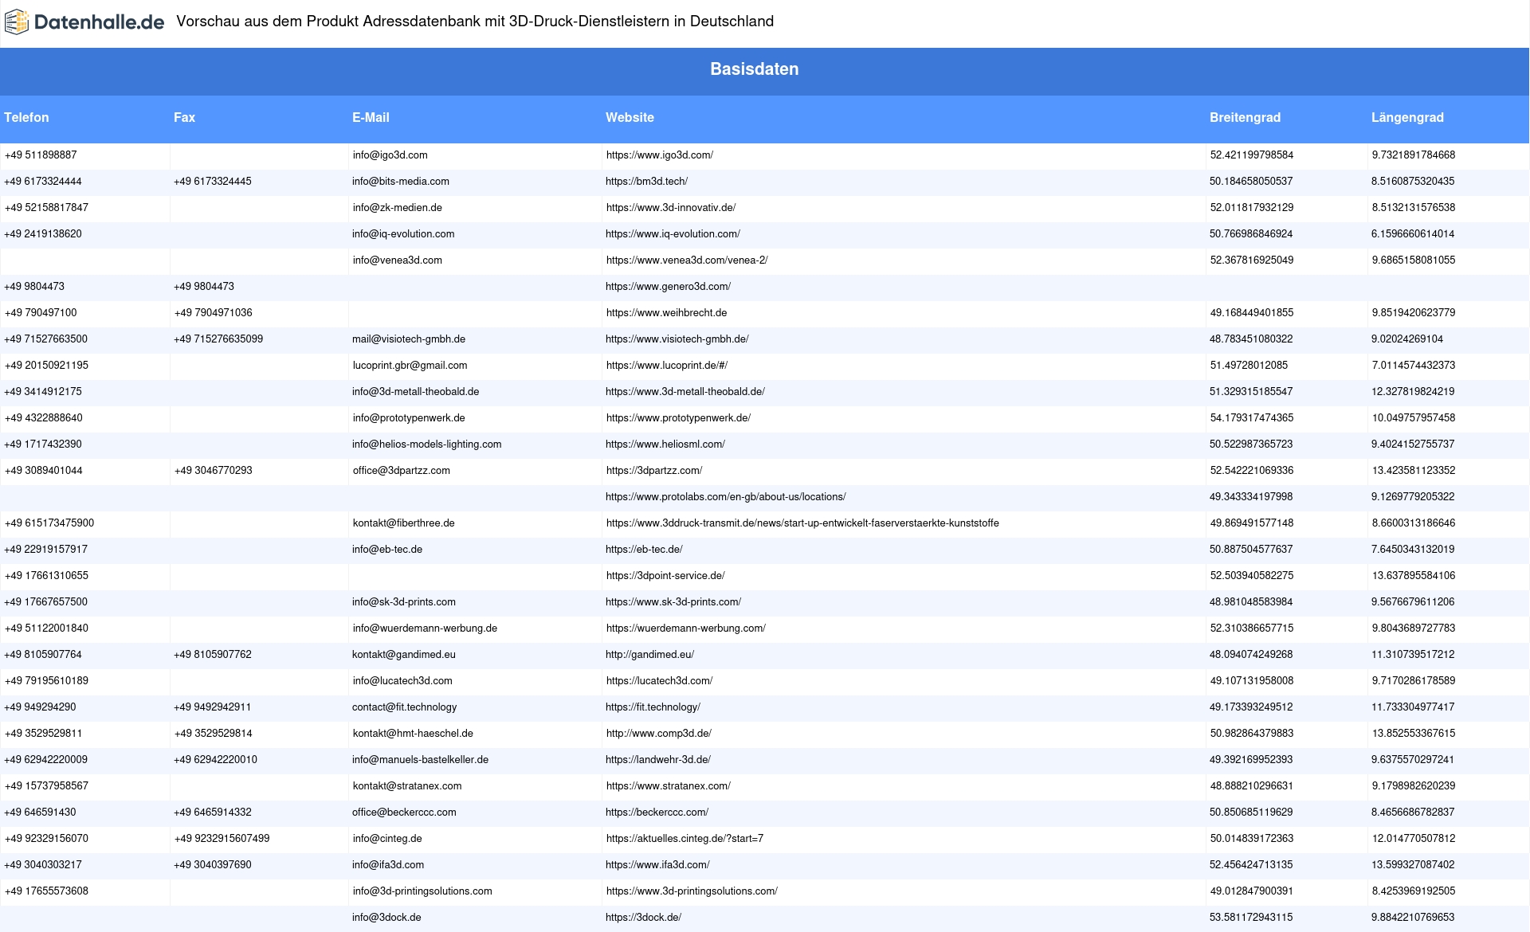Open the aktuelles.cinteg.de website link

685,839
